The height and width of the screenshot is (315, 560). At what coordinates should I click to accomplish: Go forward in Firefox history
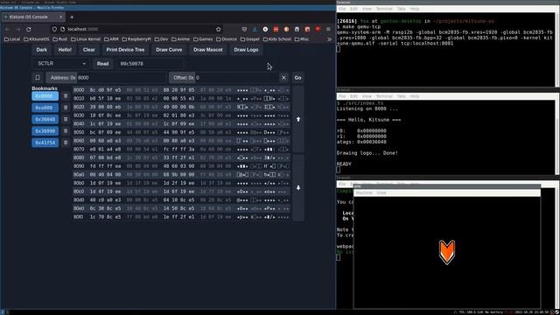tap(17, 29)
